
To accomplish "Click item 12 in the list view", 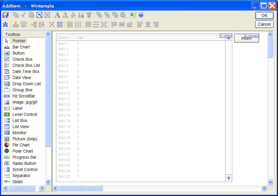I will [64, 104].
